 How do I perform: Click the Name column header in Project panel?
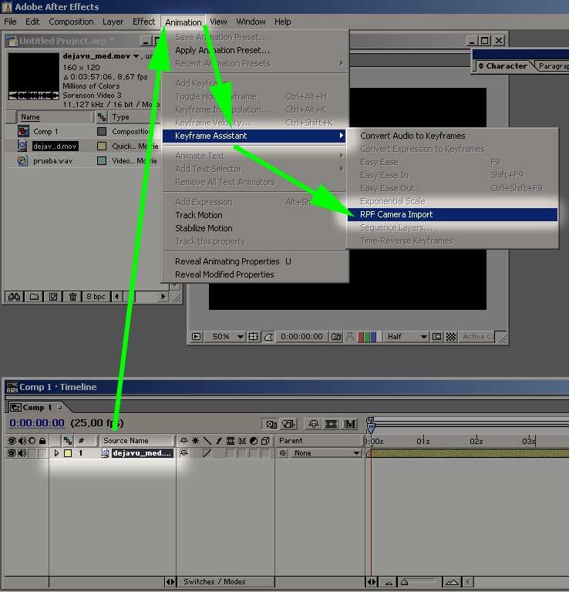coord(55,117)
